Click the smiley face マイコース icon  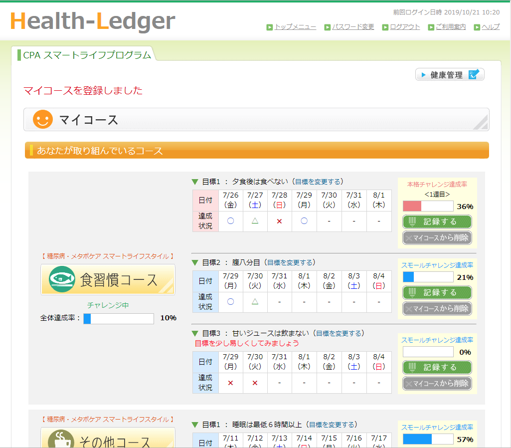[43, 120]
